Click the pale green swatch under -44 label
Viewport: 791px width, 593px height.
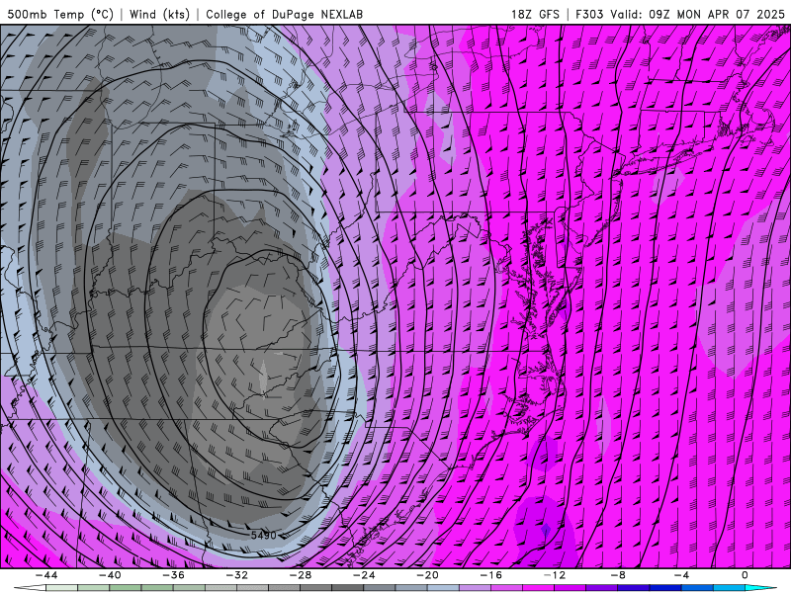pos(61,588)
